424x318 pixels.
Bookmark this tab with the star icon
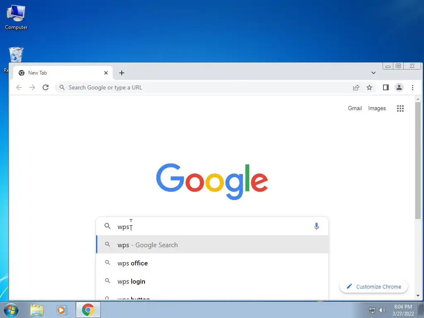pos(369,87)
